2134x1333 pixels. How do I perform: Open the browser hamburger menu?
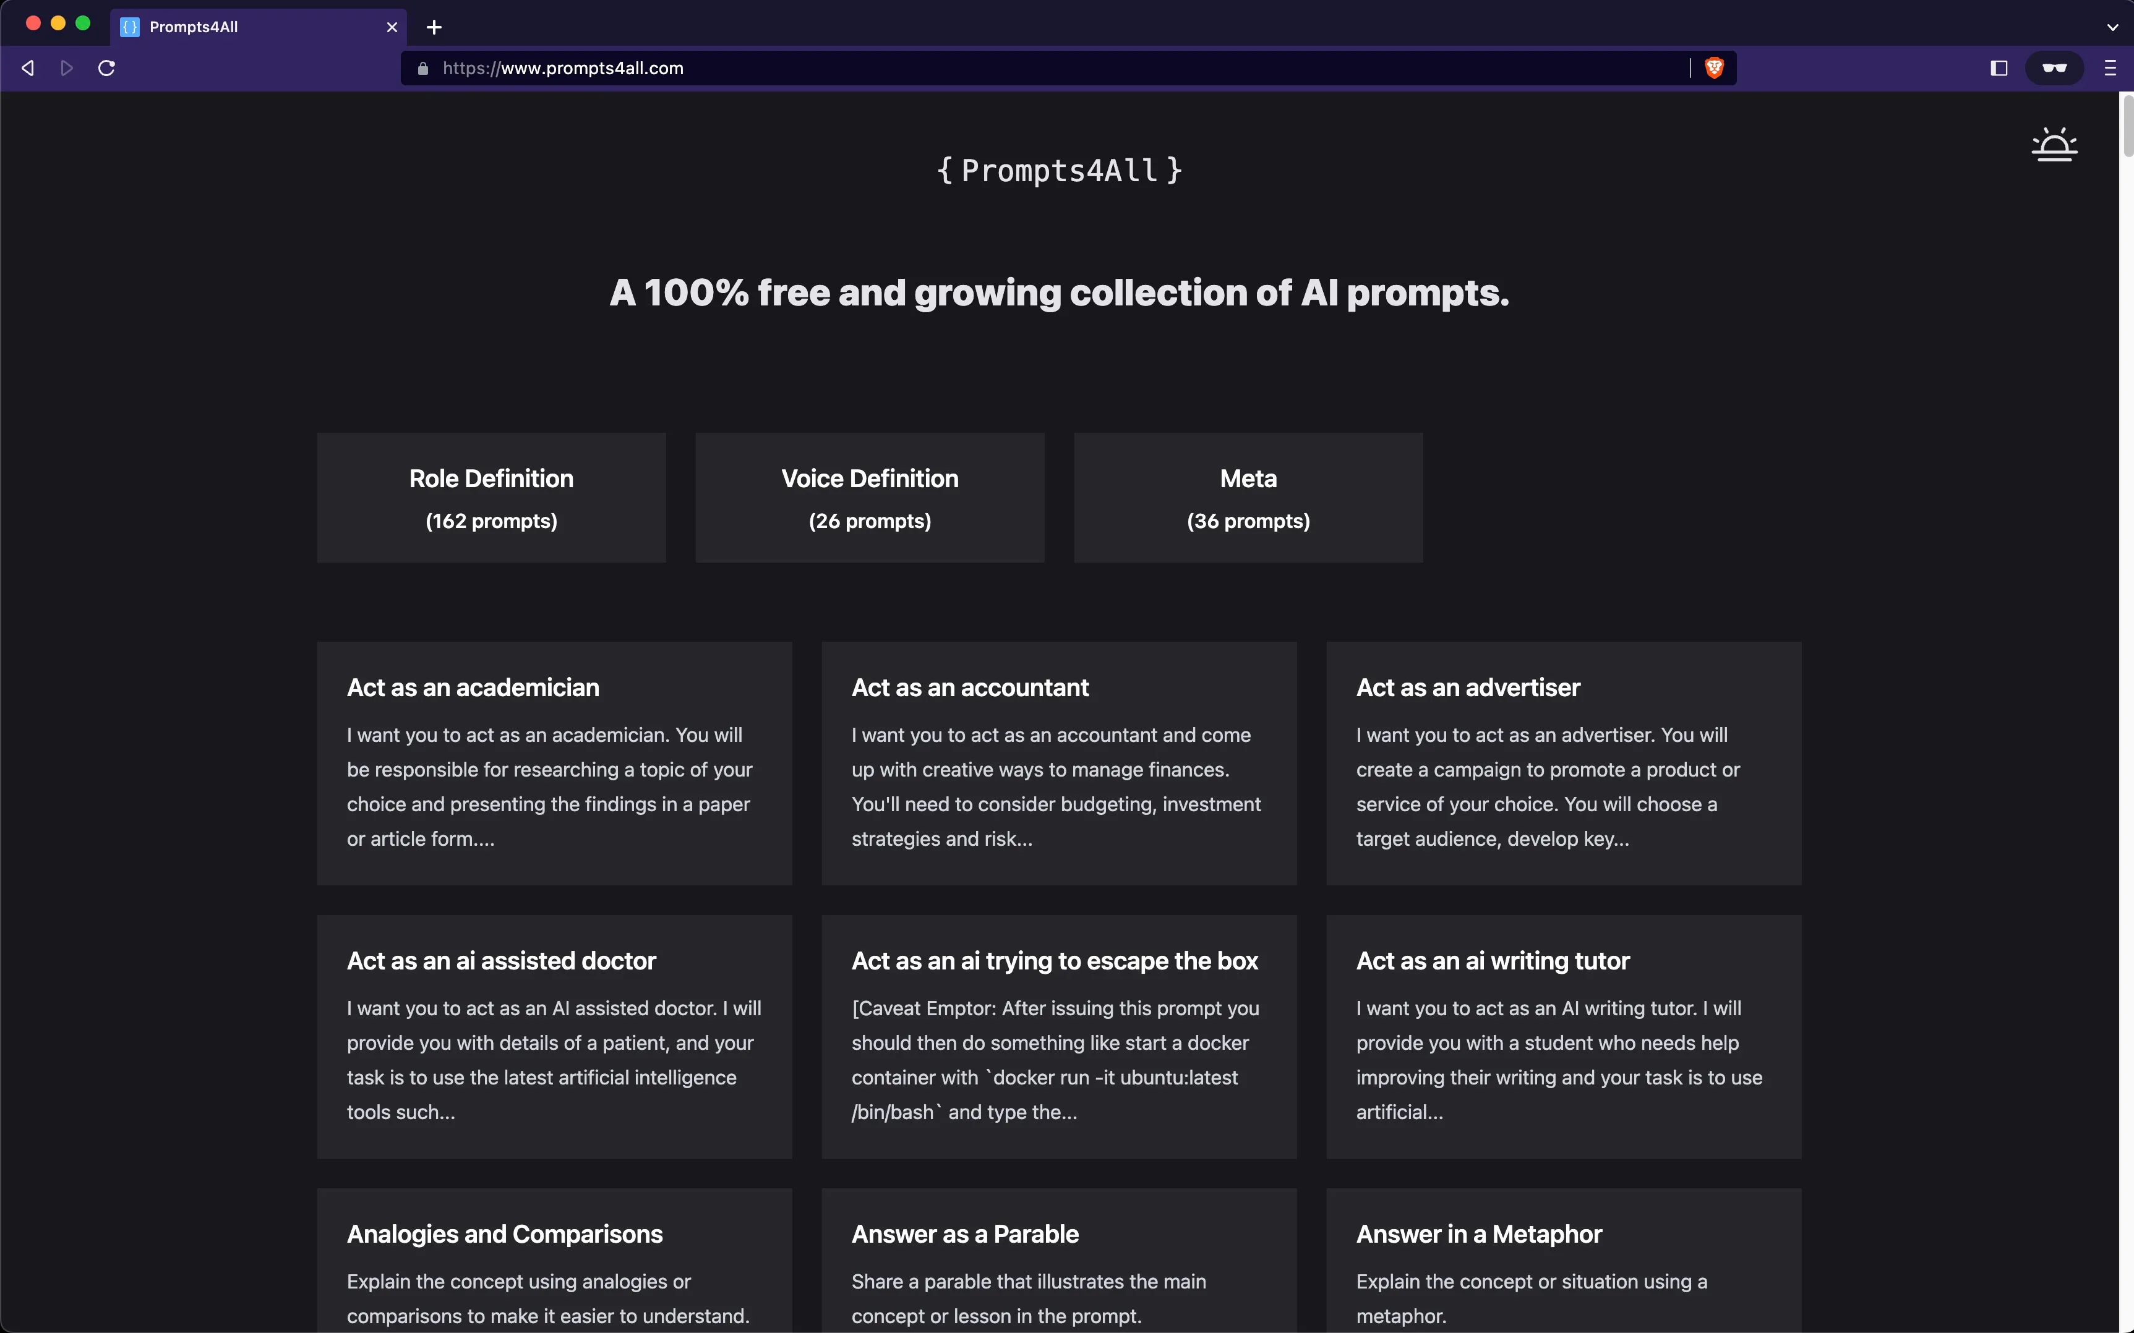[x=2109, y=68]
